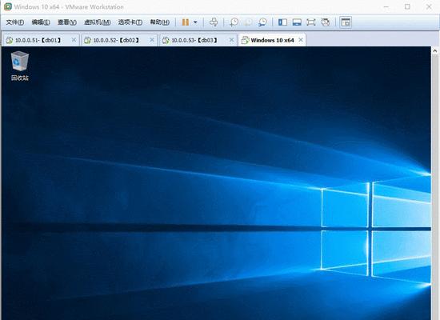This screenshot has height=320, width=440.
Task: Expand the power options dropdown arrow
Action: (195, 22)
